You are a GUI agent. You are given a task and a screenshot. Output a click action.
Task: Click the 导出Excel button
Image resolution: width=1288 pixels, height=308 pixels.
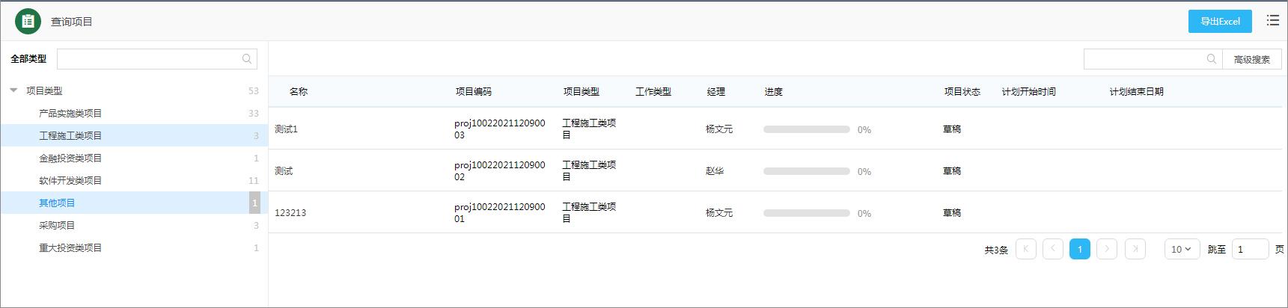(1219, 22)
